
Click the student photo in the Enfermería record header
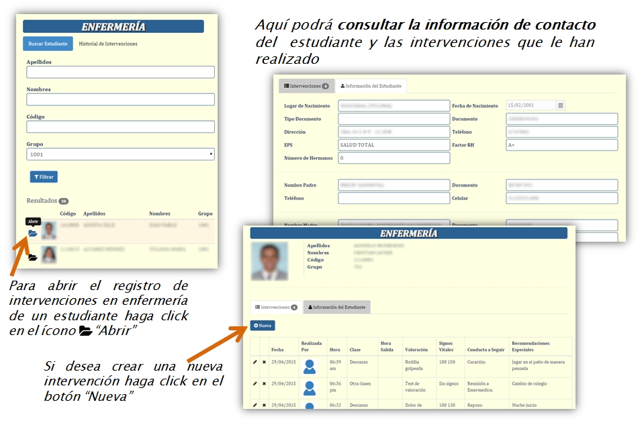269,261
